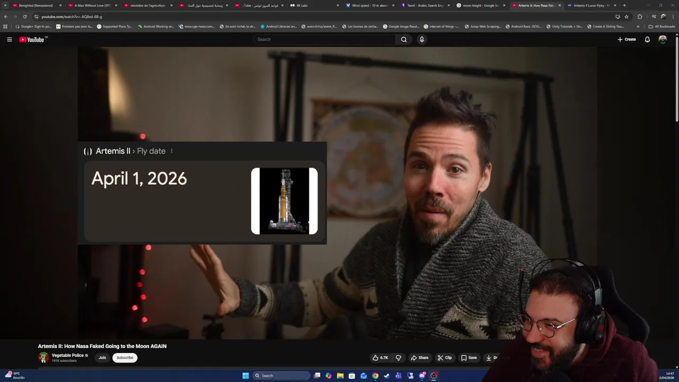The height and width of the screenshot is (382, 679).
Task: Click the YouTube search magnifier button
Action: 404,39
